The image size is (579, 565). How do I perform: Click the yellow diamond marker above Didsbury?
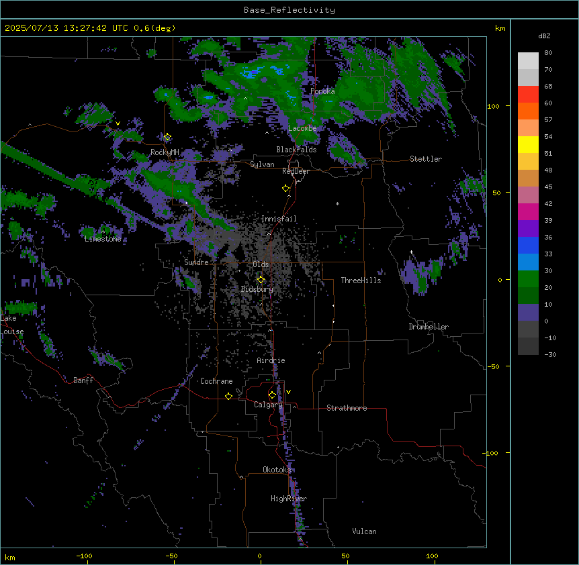click(261, 280)
